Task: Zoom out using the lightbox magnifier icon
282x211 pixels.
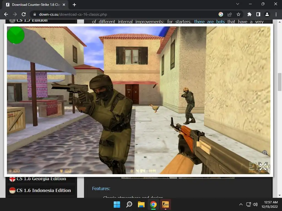Action: click(x=265, y=153)
